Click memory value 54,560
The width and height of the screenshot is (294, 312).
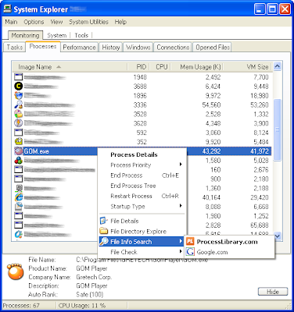coord(211,105)
